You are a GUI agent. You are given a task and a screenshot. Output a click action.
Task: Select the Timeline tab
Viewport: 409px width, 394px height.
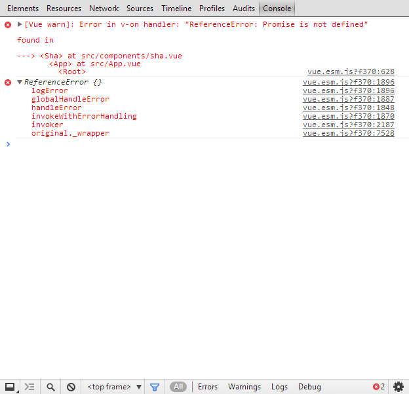[x=176, y=9]
